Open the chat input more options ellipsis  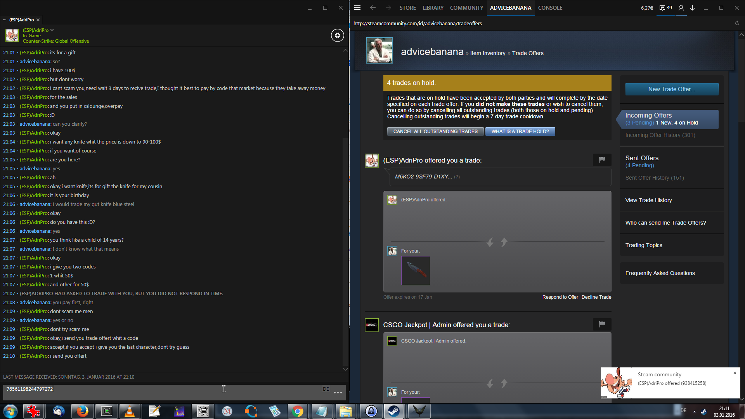pos(338,393)
